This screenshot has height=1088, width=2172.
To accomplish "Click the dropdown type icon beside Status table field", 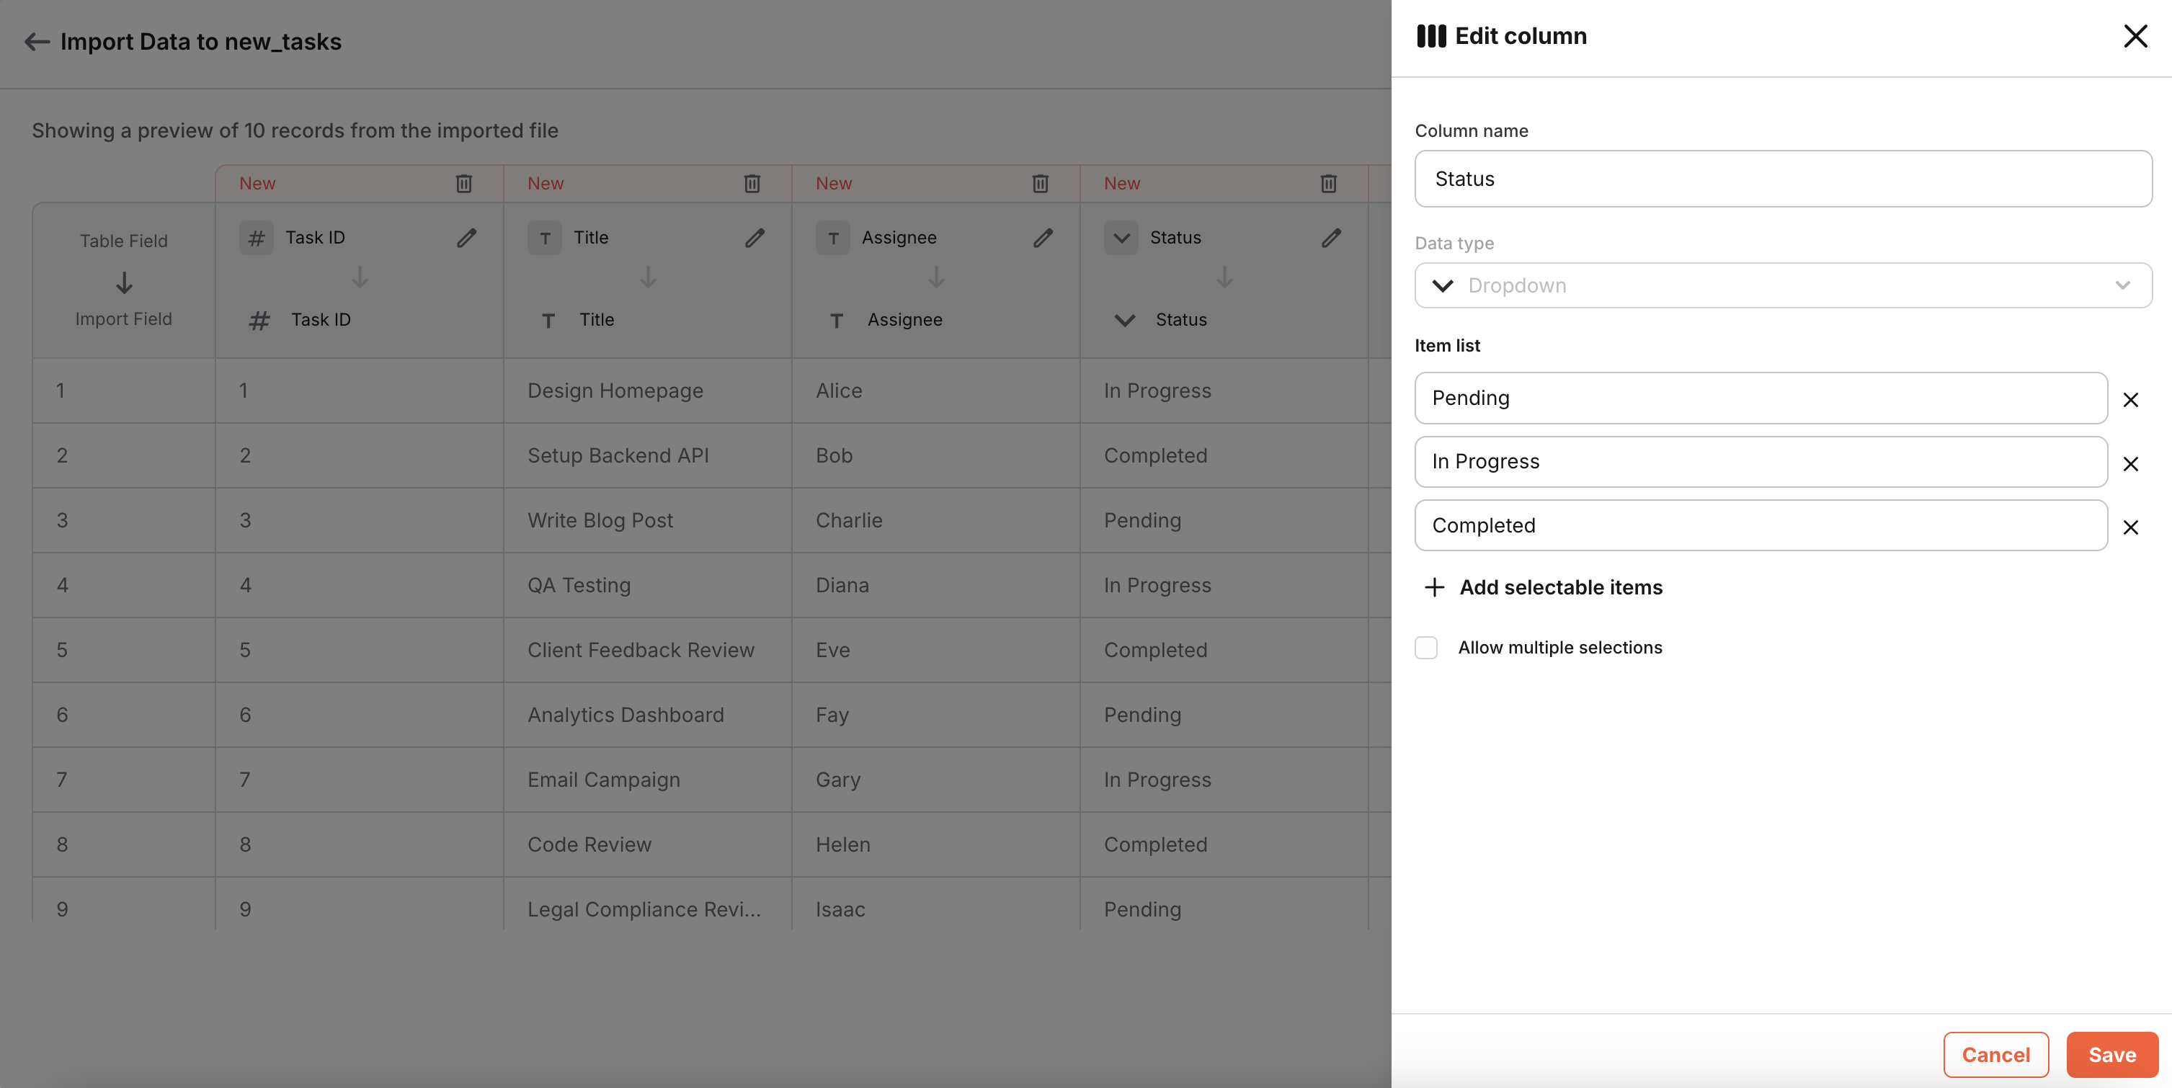I will (1121, 238).
